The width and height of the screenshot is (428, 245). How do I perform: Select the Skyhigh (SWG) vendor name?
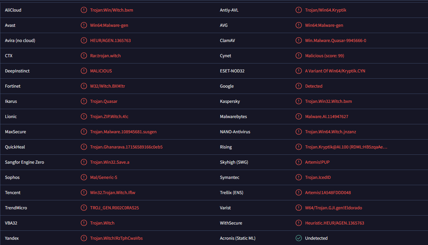[234, 162]
